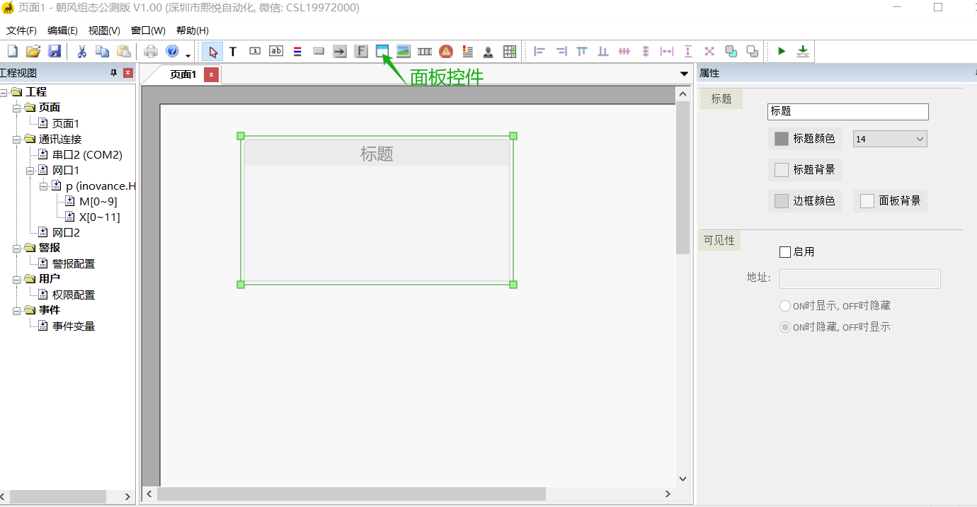Viewport: 977px width, 507px height.
Task: Select the user login tool
Action: pyautogui.click(x=488, y=51)
